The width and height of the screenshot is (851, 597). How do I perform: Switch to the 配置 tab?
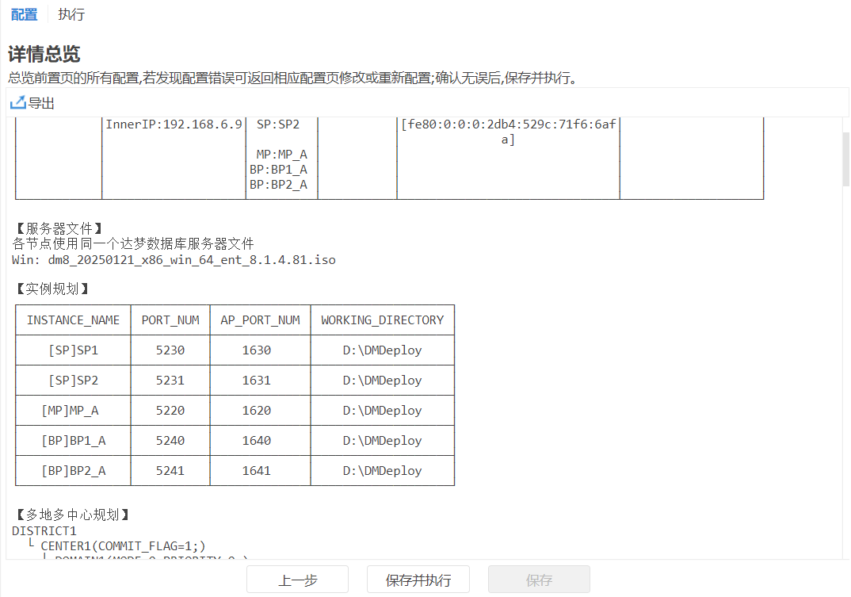click(24, 14)
